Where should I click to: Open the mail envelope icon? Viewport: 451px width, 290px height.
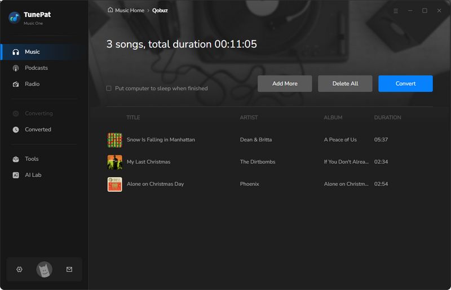[69, 270]
